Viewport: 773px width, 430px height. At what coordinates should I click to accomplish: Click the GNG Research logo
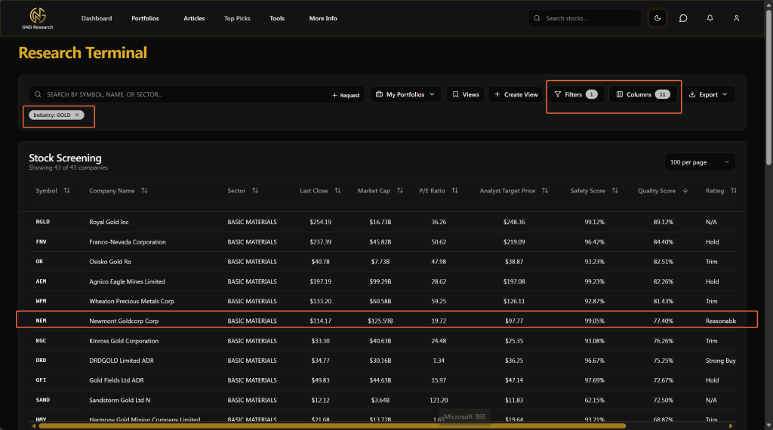[x=37, y=18]
